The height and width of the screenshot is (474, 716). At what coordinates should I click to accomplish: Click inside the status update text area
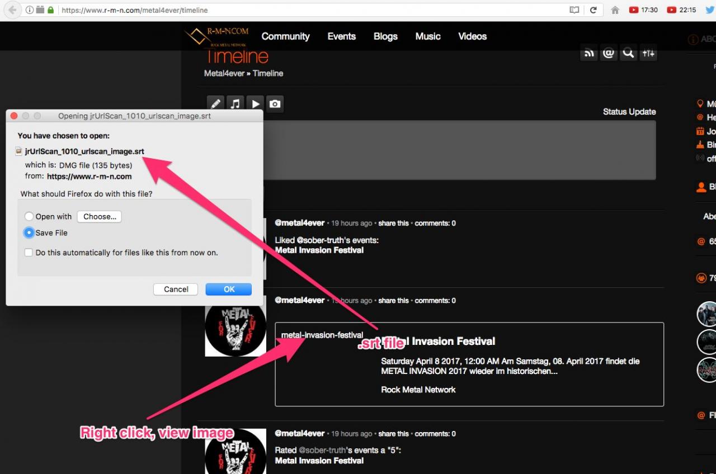click(x=459, y=150)
